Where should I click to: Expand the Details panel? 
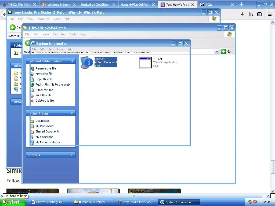click(x=72, y=155)
